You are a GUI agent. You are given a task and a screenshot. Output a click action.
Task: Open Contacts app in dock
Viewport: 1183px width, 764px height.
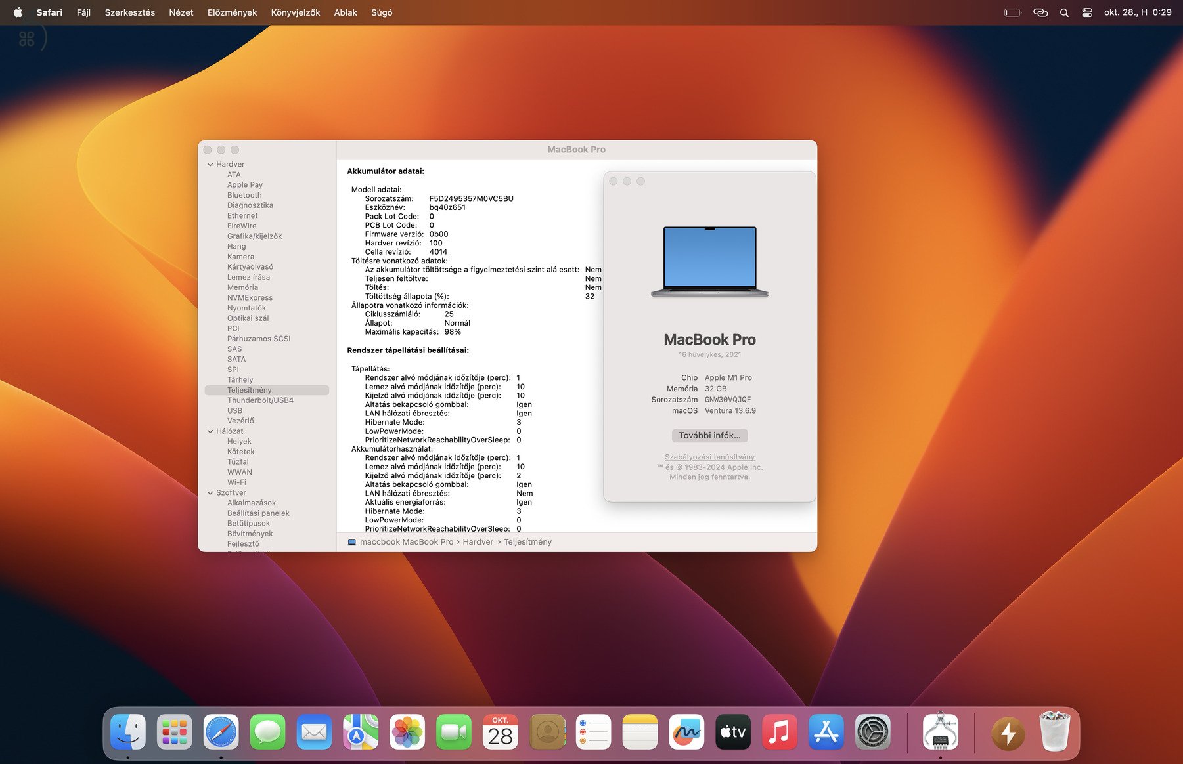547,732
